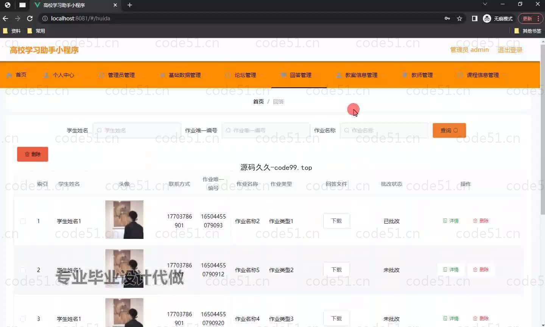Image resolution: width=545 pixels, height=327 pixels.
Task: Open the 首页 navigation menu
Action: point(17,75)
